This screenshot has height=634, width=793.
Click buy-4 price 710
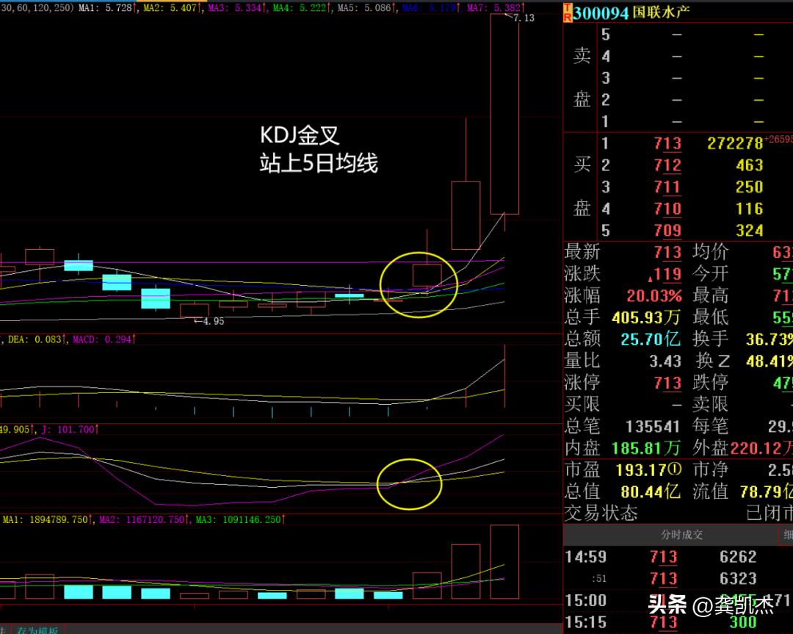coord(667,209)
